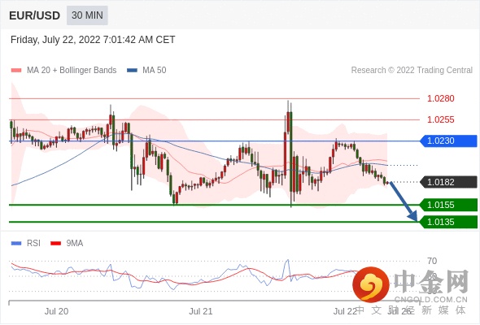The height and width of the screenshot is (325, 480).
Task: Click 'Research © 2022 Trading Central' credit
Action: tap(412, 71)
